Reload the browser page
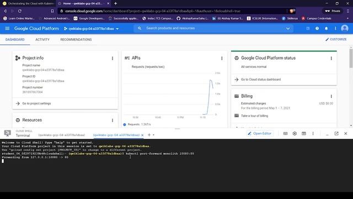The image size is (353, 199). [20, 11]
